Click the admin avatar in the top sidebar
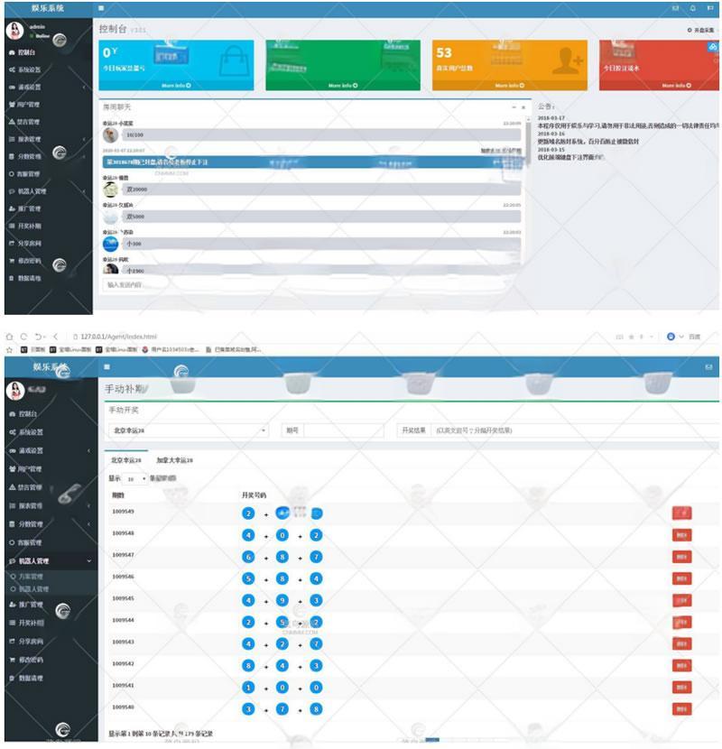 point(15,31)
